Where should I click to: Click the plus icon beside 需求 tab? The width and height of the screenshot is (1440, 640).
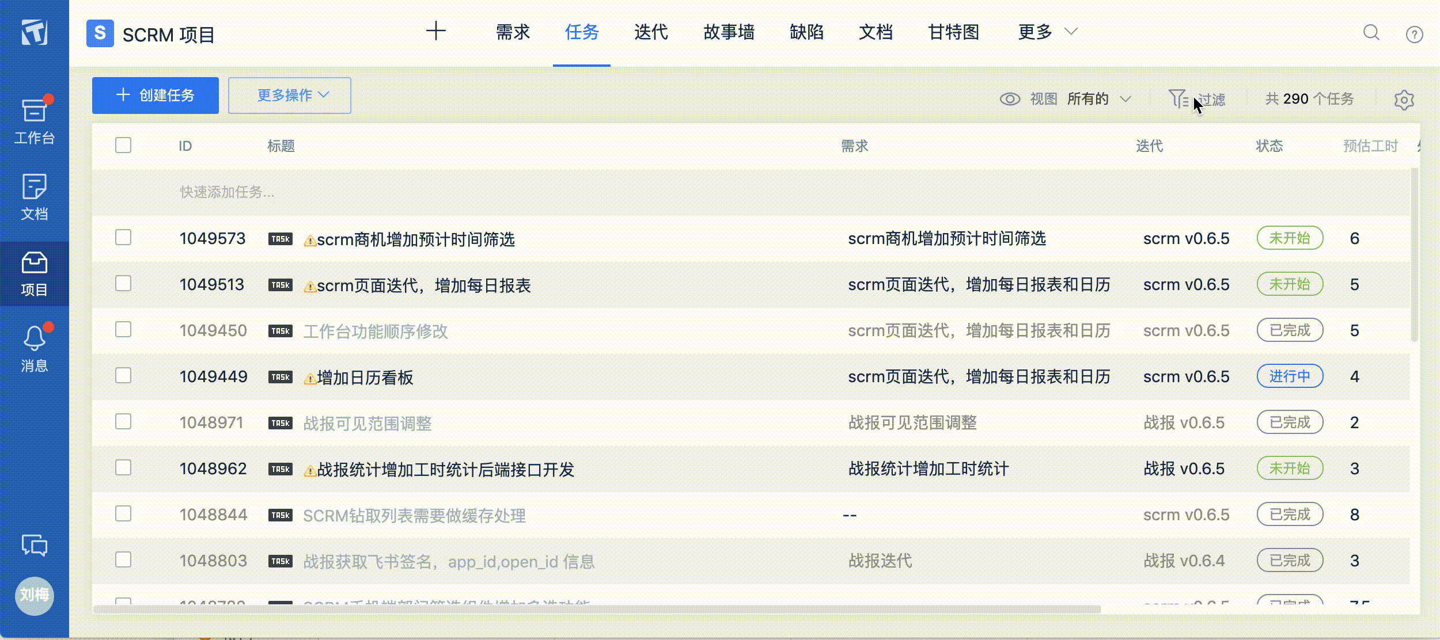[436, 31]
